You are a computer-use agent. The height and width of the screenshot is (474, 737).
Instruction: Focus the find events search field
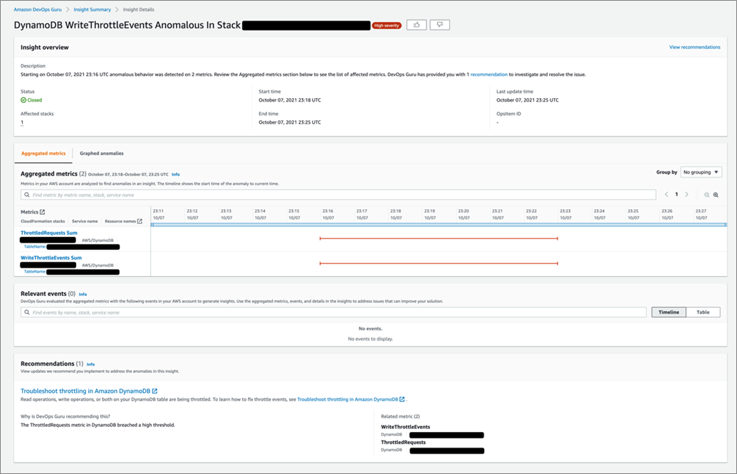point(333,312)
